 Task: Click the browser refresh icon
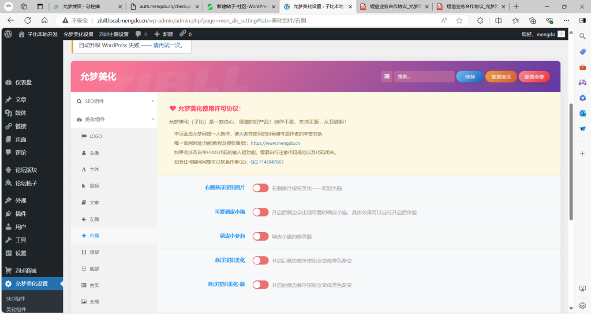tap(28, 20)
